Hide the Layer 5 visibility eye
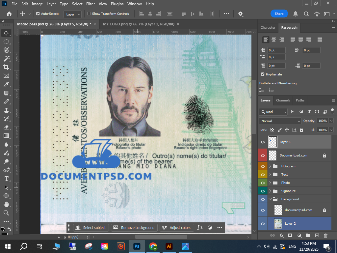Viewport: 337px width, 253px height. tap(263, 142)
